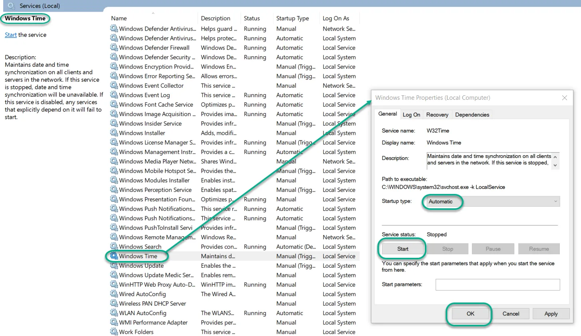Click the greyed-out Stop button
The width and height of the screenshot is (581, 336).
pos(448,249)
